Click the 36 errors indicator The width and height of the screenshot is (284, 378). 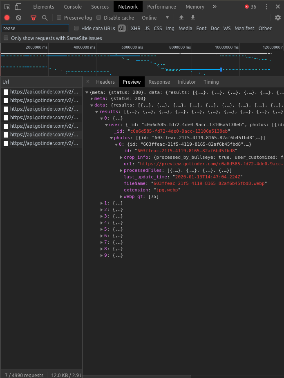[x=250, y=7]
